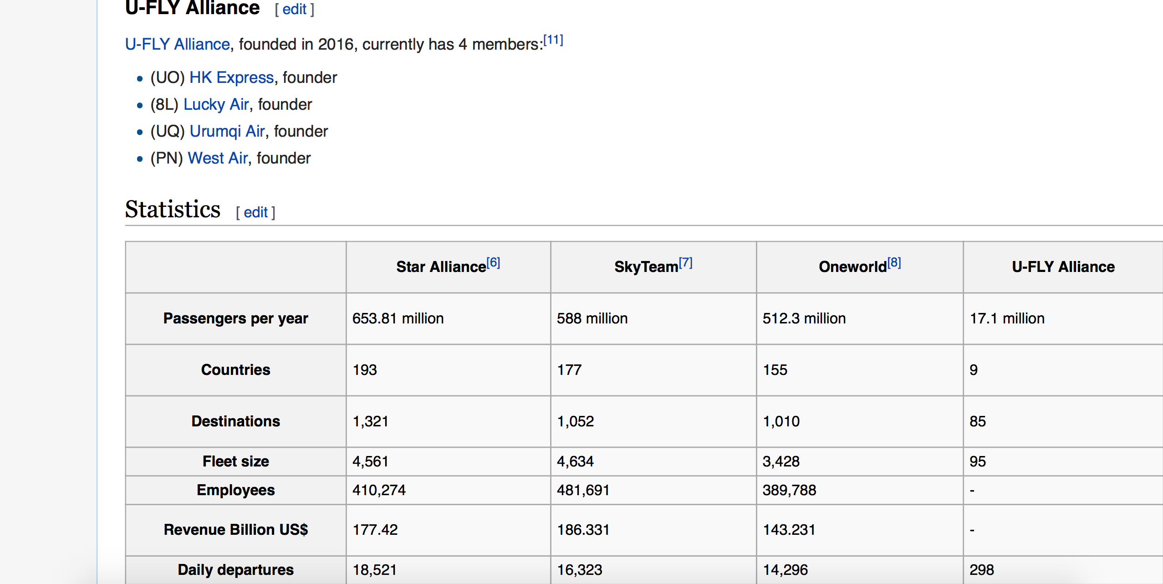Click the Star Alliance column header
Screen dimensions: 1163x584
tap(441, 267)
